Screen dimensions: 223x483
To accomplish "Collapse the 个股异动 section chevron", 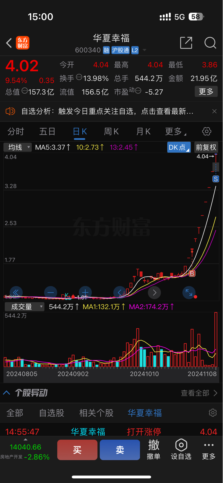I will [x=7, y=393].
